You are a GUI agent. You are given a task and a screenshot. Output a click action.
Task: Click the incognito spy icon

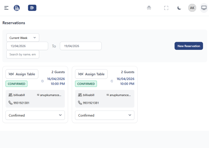(149, 8)
